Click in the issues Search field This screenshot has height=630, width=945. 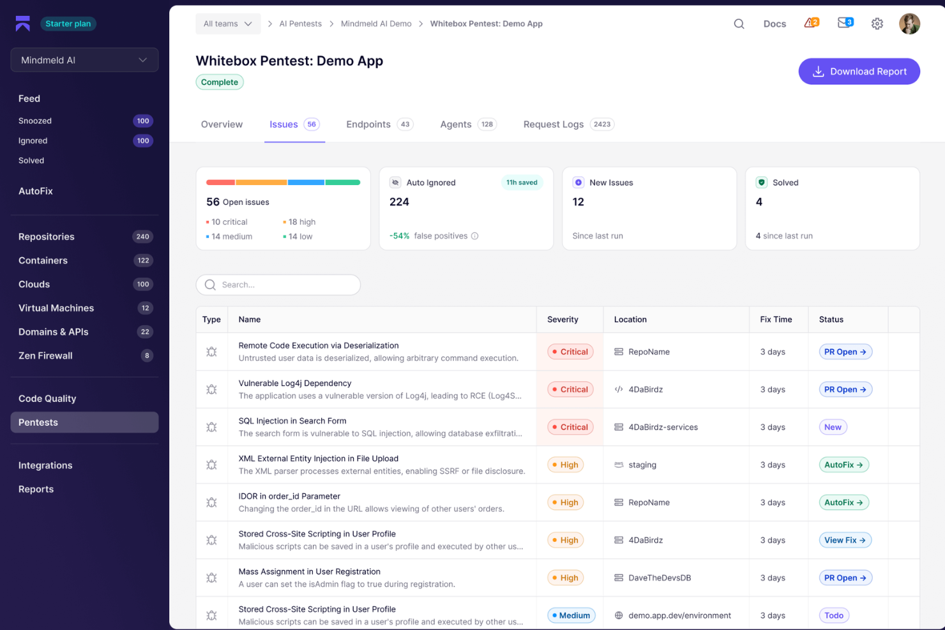click(x=278, y=285)
